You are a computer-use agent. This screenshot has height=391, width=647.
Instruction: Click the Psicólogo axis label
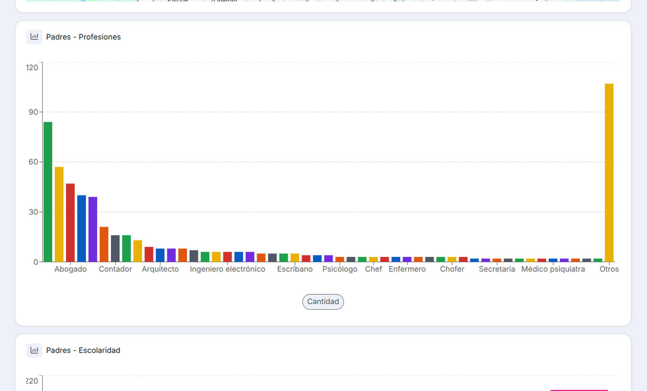(340, 269)
